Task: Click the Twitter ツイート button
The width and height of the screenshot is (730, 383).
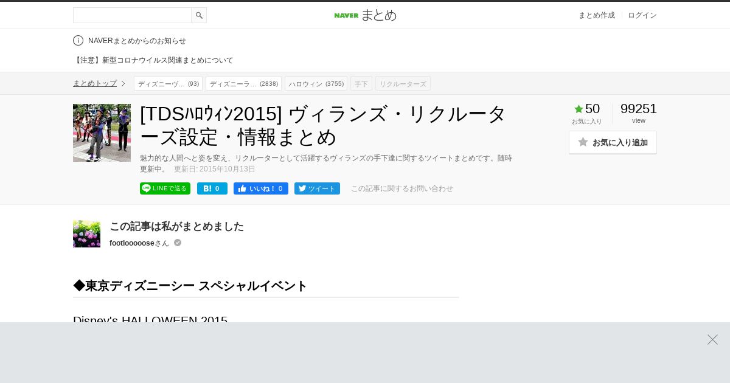Action: (317, 188)
